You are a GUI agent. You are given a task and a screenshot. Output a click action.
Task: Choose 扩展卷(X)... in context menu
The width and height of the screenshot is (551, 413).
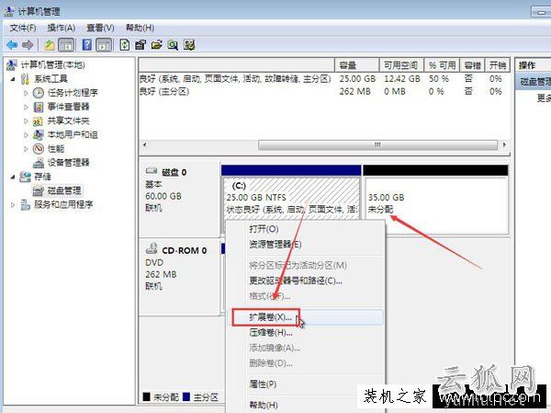pyautogui.click(x=305, y=317)
